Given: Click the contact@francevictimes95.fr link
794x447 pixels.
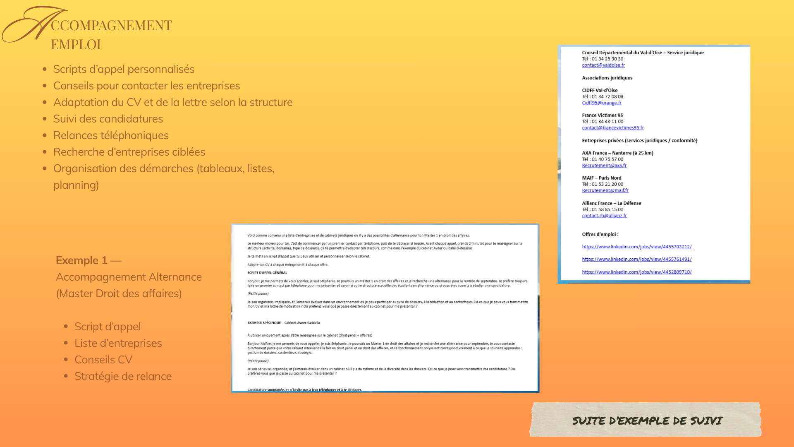Looking at the screenshot, I should (x=613, y=128).
